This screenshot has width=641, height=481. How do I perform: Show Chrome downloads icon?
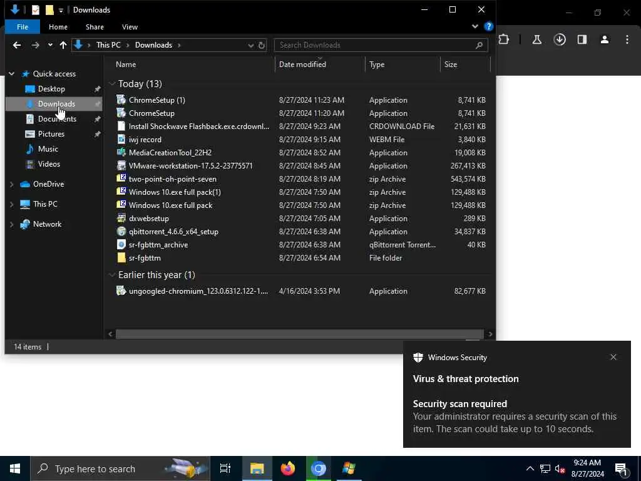pyautogui.click(x=560, y=39)
